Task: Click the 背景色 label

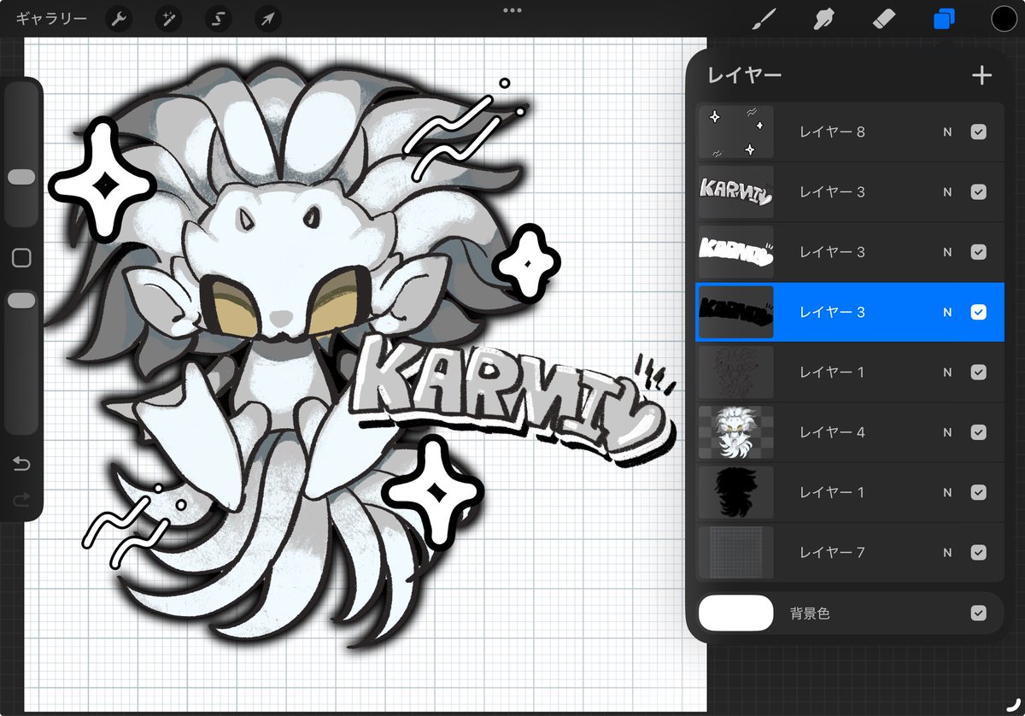Action: (x=811, y=613)
